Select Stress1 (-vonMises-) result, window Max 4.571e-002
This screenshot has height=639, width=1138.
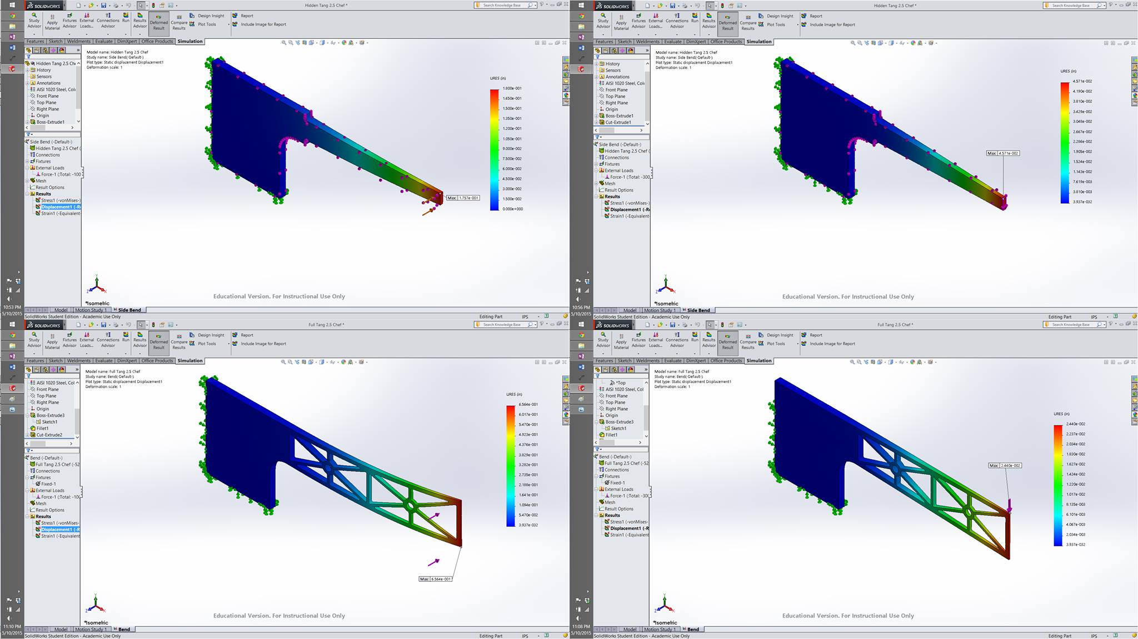click(x=629, y=203)
